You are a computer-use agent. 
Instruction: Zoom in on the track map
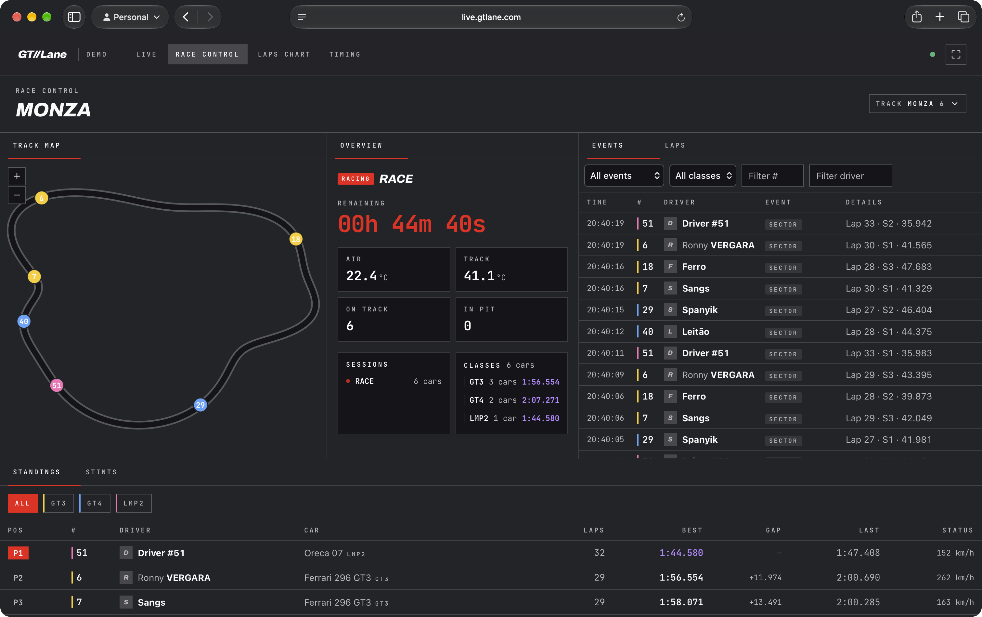pyautogui.click(x=17, y=176)
